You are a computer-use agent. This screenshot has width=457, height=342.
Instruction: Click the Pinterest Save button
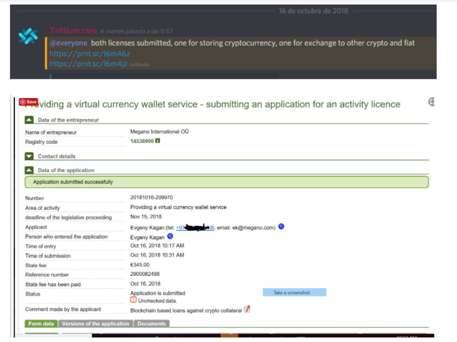tap(29, 102)
